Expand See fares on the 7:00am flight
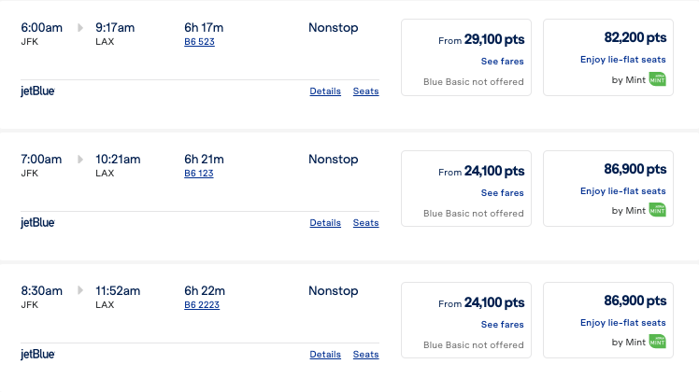The width and height of the screenshot is (699, 392). click(x=502, y=193)
